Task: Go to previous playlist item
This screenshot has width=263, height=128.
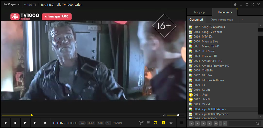Action: [x=25, y=123]
